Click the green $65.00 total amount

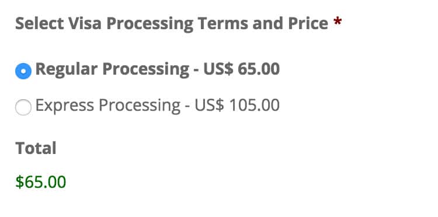click(x=41, y=182)
